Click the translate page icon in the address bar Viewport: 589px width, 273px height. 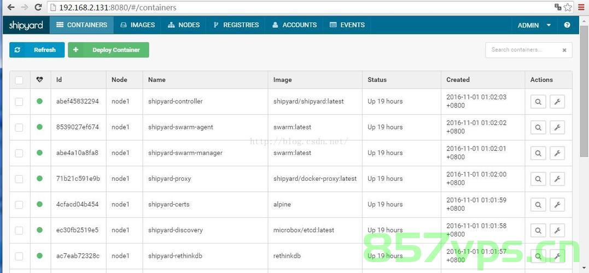(x=558, y=7)
